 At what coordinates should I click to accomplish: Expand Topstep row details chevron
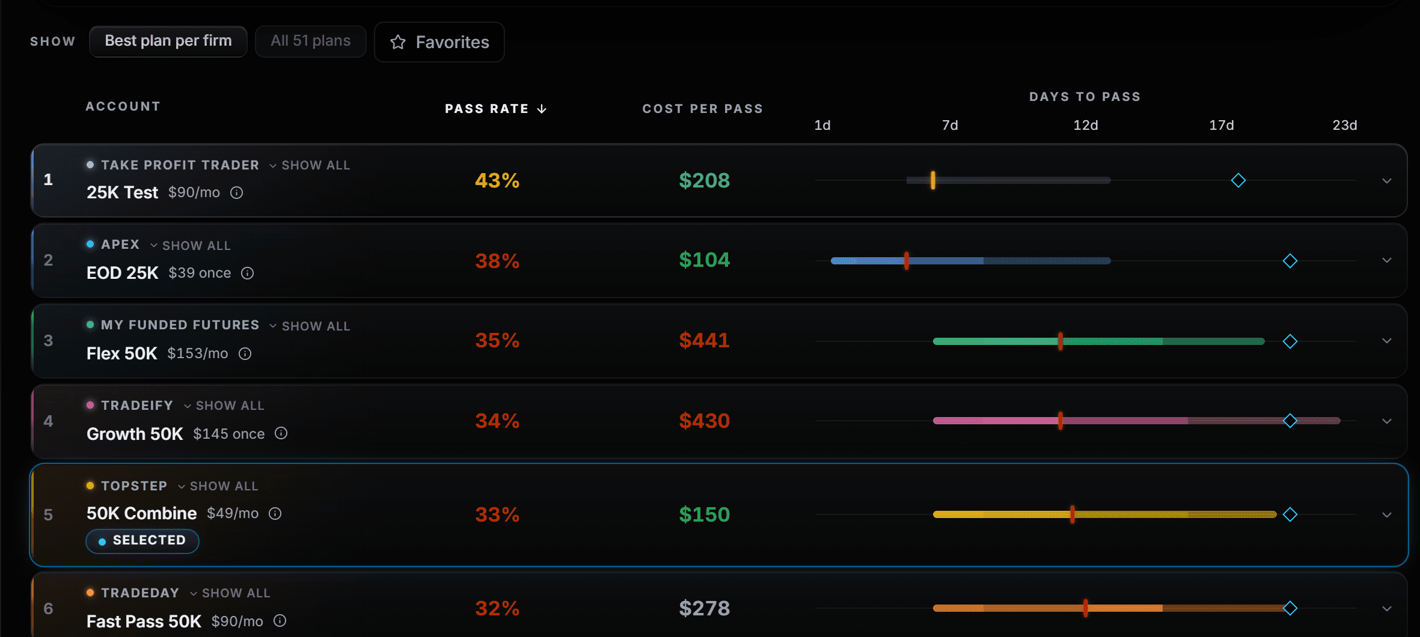click(x=1387, y=515)
